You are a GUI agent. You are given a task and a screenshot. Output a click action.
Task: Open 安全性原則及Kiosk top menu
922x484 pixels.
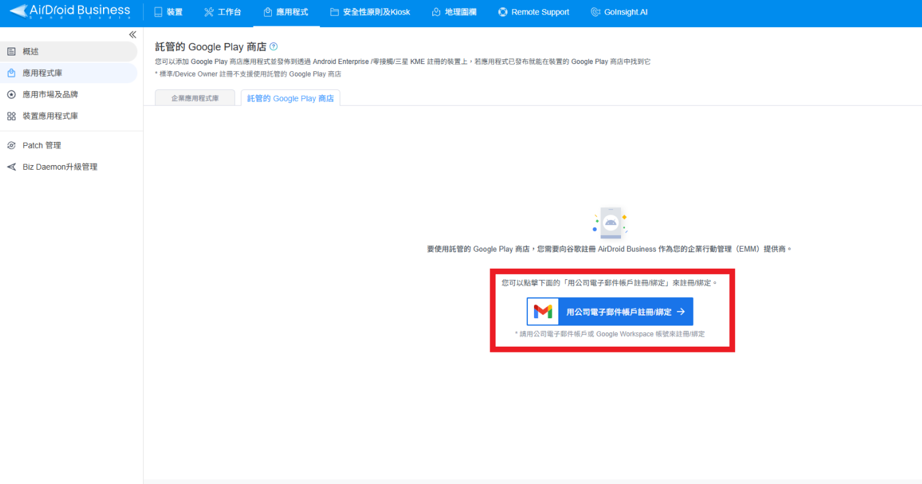(370, 12)
